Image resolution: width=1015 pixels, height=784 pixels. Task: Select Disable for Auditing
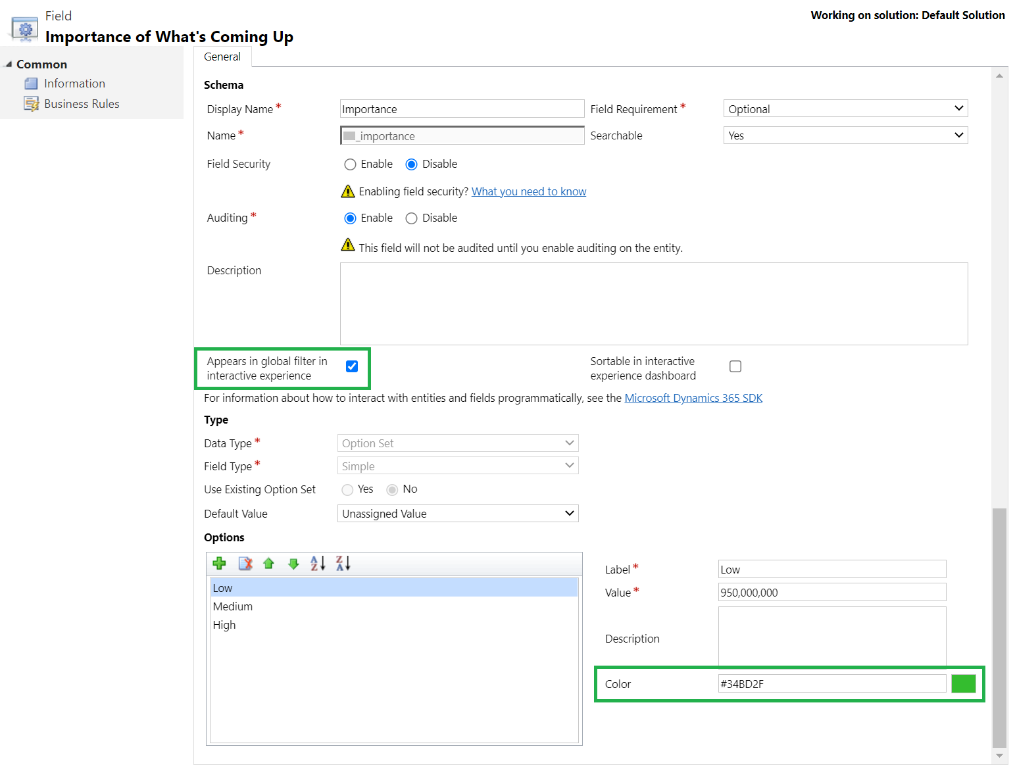click(411, 218)
